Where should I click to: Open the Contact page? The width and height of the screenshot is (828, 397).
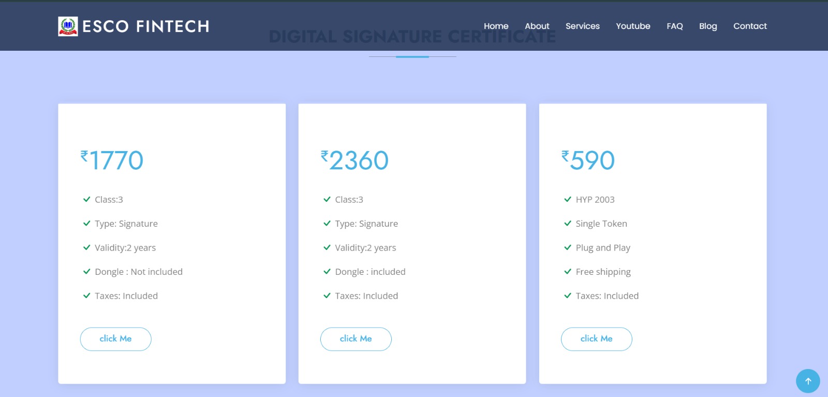coord(749,26)
